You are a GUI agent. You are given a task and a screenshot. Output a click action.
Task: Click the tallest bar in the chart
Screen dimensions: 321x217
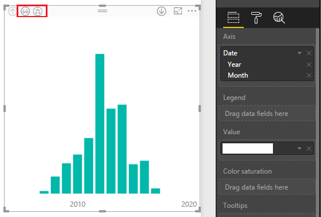coord(100,123)
